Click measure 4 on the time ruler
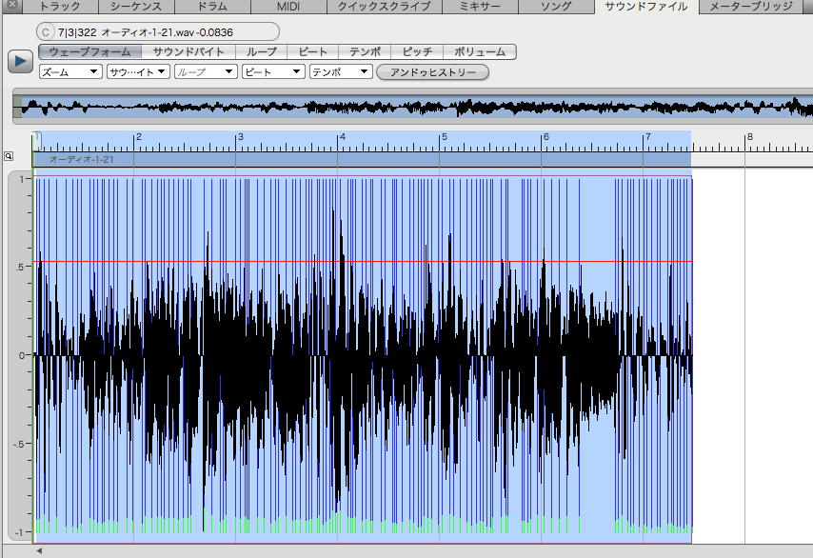This screenshot has height=558, width=813. tap(342, 137)
